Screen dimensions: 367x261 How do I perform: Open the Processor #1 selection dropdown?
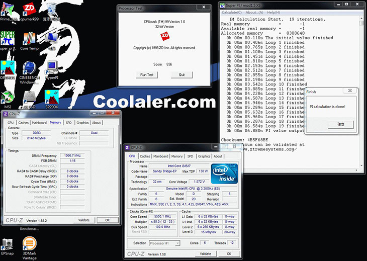pos(164,243)
